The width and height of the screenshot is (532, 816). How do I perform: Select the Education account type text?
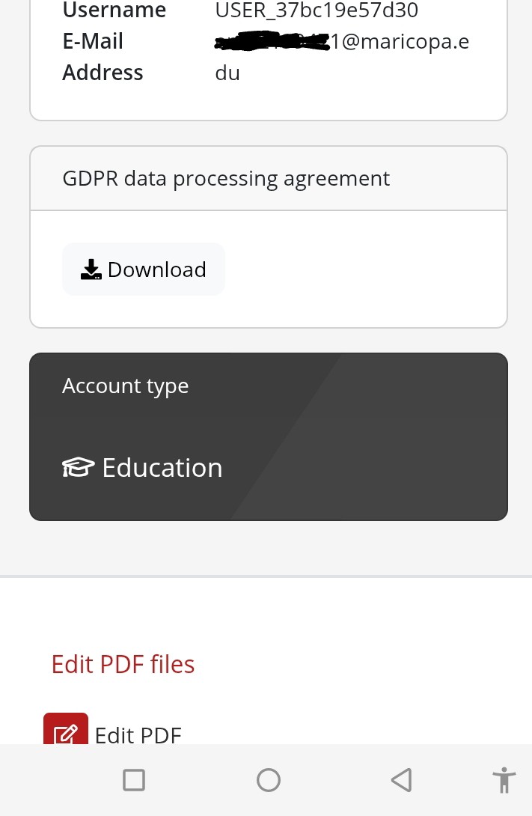[x=162, y=468]
